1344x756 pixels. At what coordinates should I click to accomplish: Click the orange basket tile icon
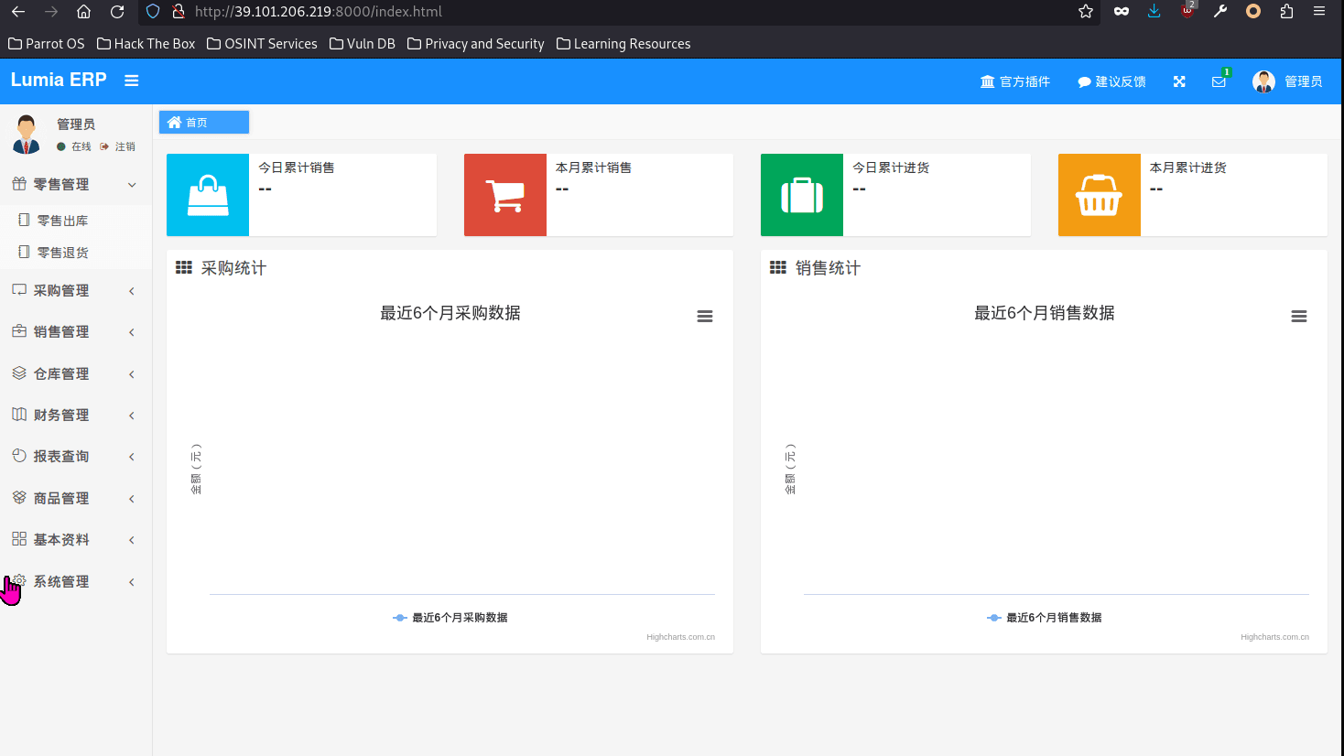click(1099, 195)
